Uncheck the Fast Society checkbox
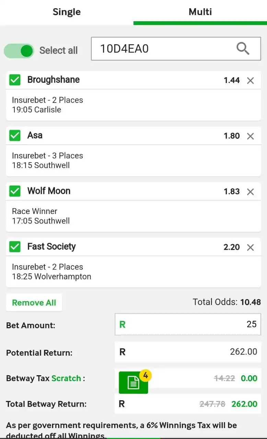 pyautogui.click(x=15, y=247)
